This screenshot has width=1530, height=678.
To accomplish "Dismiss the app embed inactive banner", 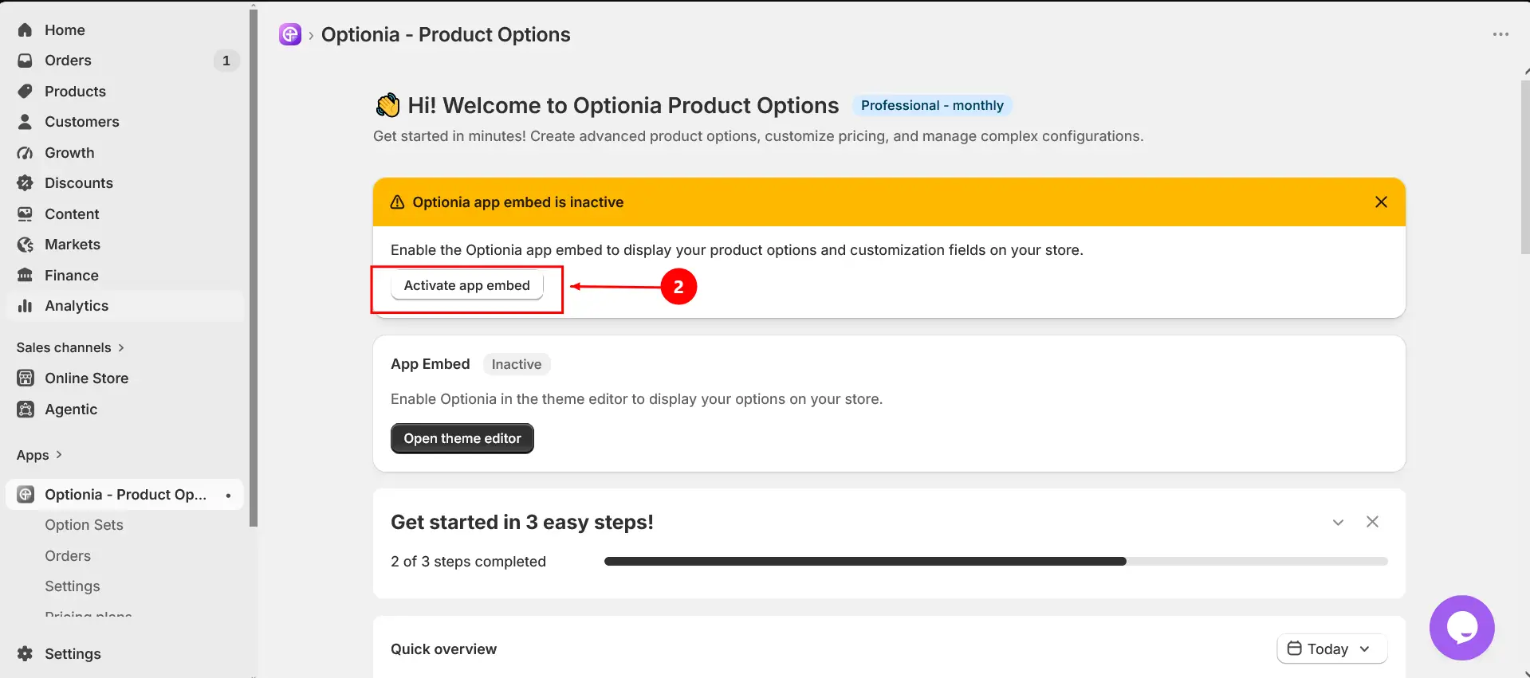I will [1381, 202].
